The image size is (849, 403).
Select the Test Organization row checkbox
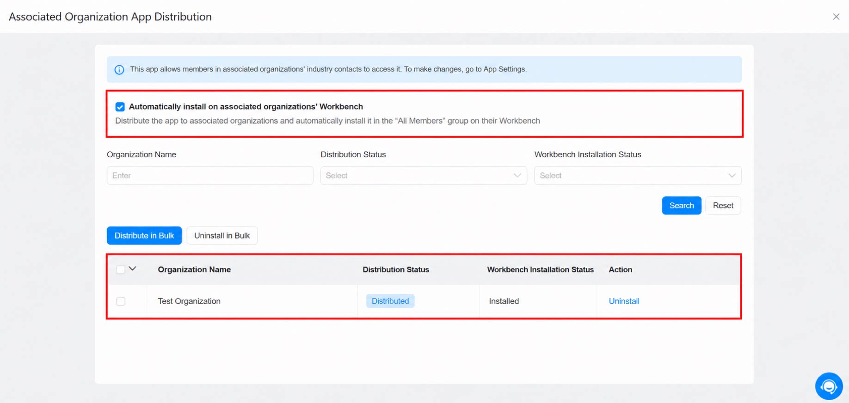coord(121,301)
